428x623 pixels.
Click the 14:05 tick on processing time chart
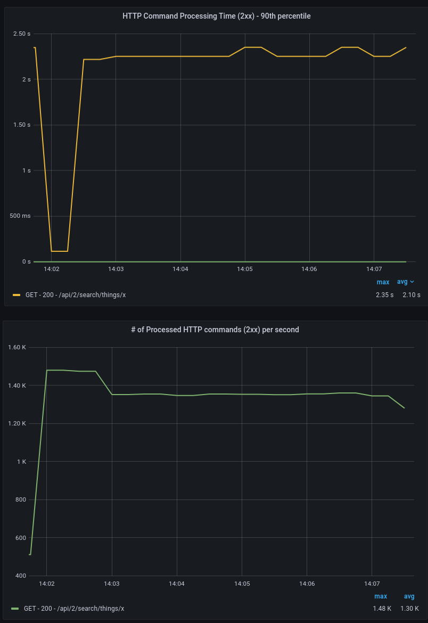[x=245, y=269]
